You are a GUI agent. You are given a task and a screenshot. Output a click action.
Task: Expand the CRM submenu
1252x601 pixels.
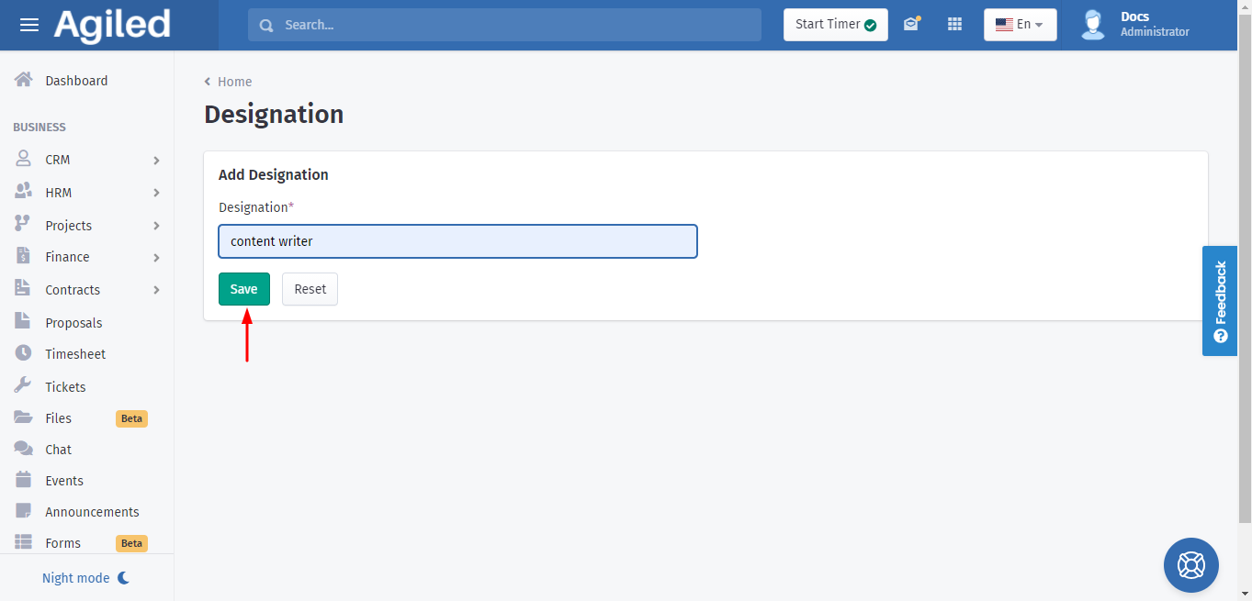[156, 161]
